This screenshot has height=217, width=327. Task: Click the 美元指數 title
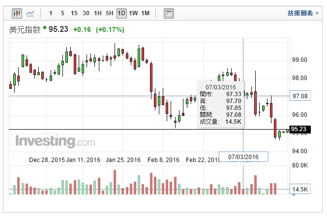(25, 29)
